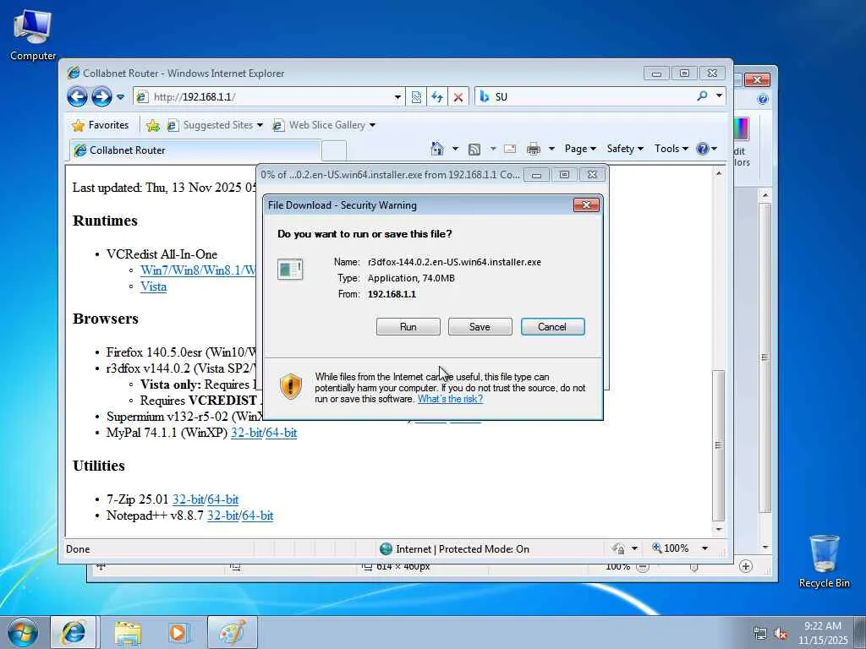866x649 pixels.
Task: Open the "What's the risk?" link
Action: (450, 399)
